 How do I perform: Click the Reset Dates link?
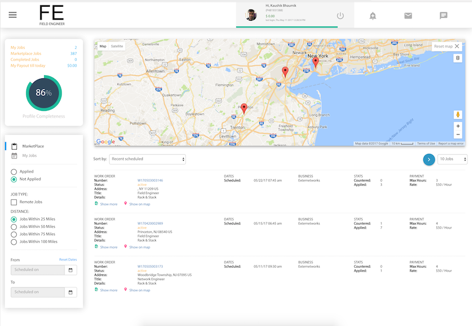click(x=68, y=259)
